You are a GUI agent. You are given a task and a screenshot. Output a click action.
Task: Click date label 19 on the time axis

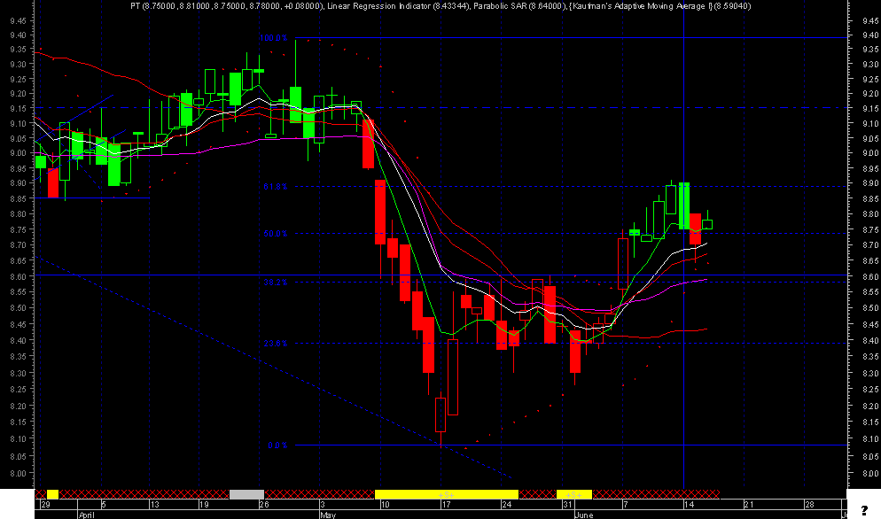coord(203,505)
